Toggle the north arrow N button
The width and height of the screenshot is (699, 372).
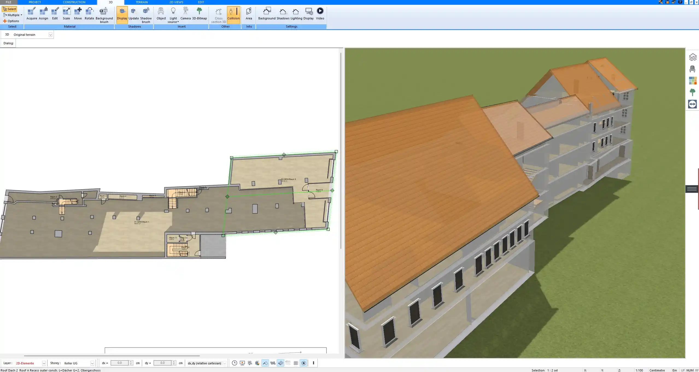pos(303,363)
